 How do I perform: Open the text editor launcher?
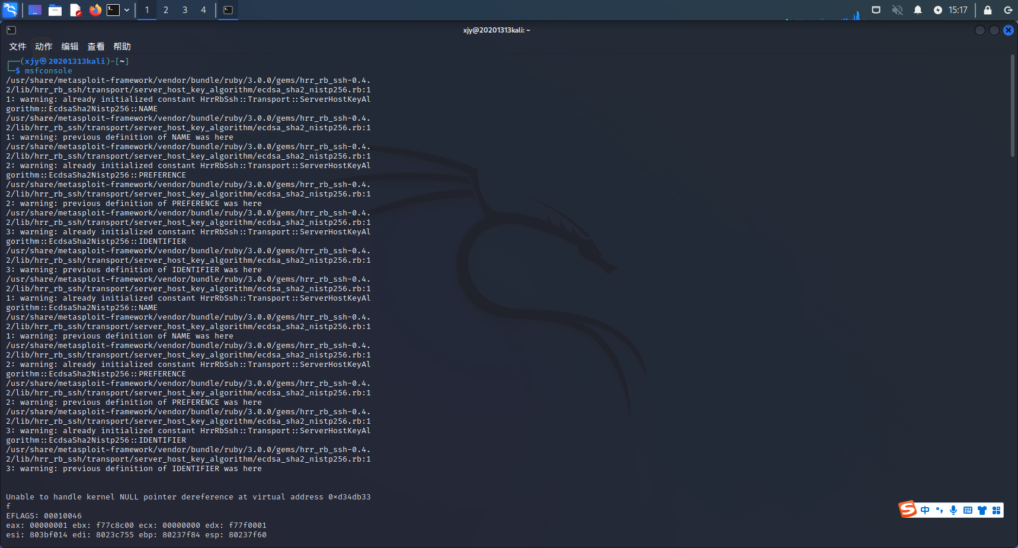75,10
